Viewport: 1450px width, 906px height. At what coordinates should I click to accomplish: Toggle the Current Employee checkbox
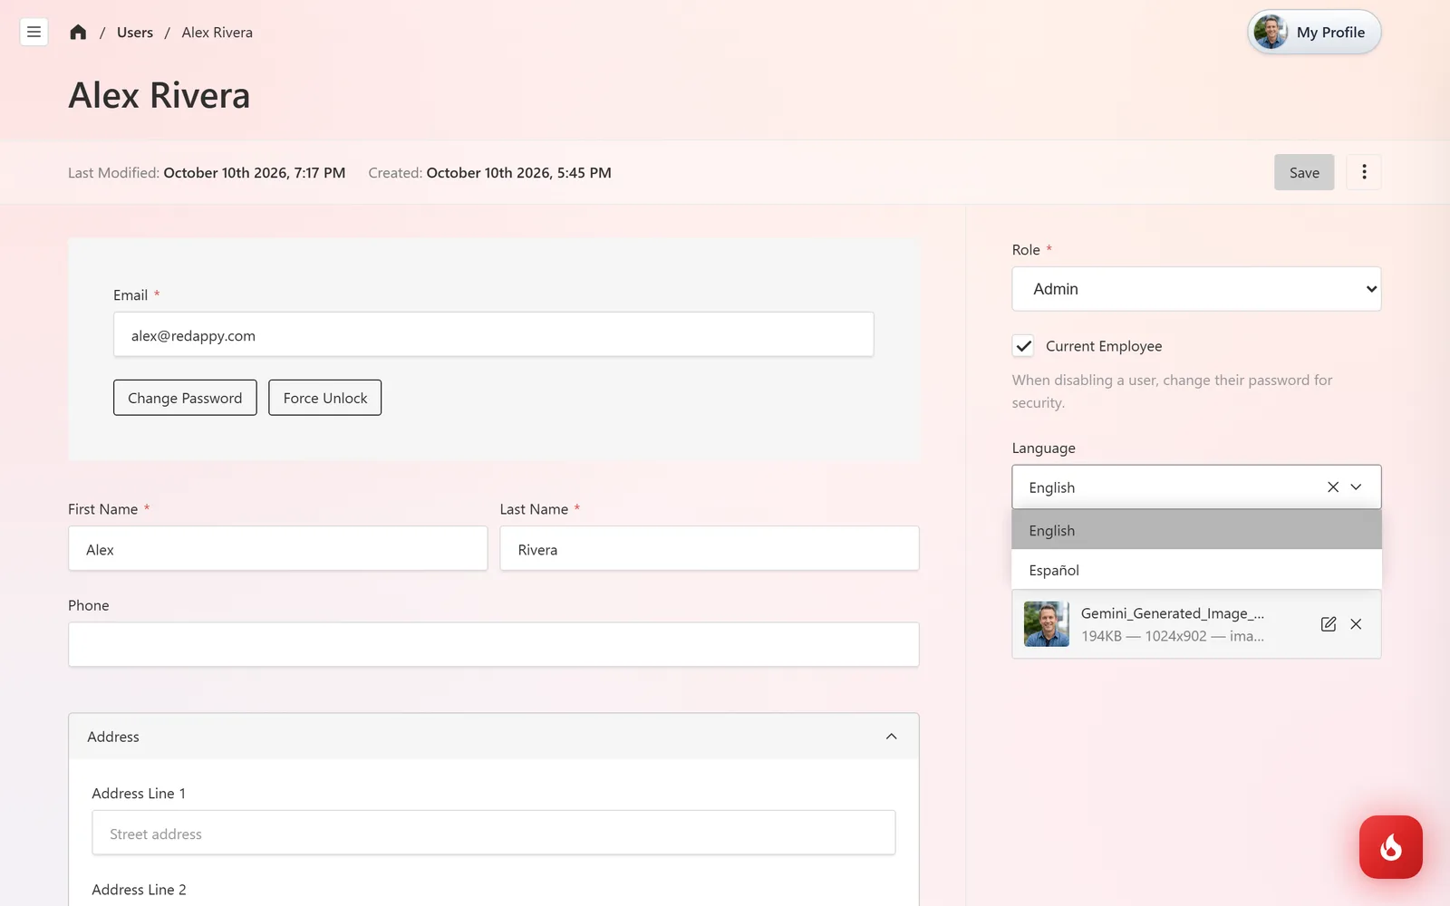tap(1023, 346)
